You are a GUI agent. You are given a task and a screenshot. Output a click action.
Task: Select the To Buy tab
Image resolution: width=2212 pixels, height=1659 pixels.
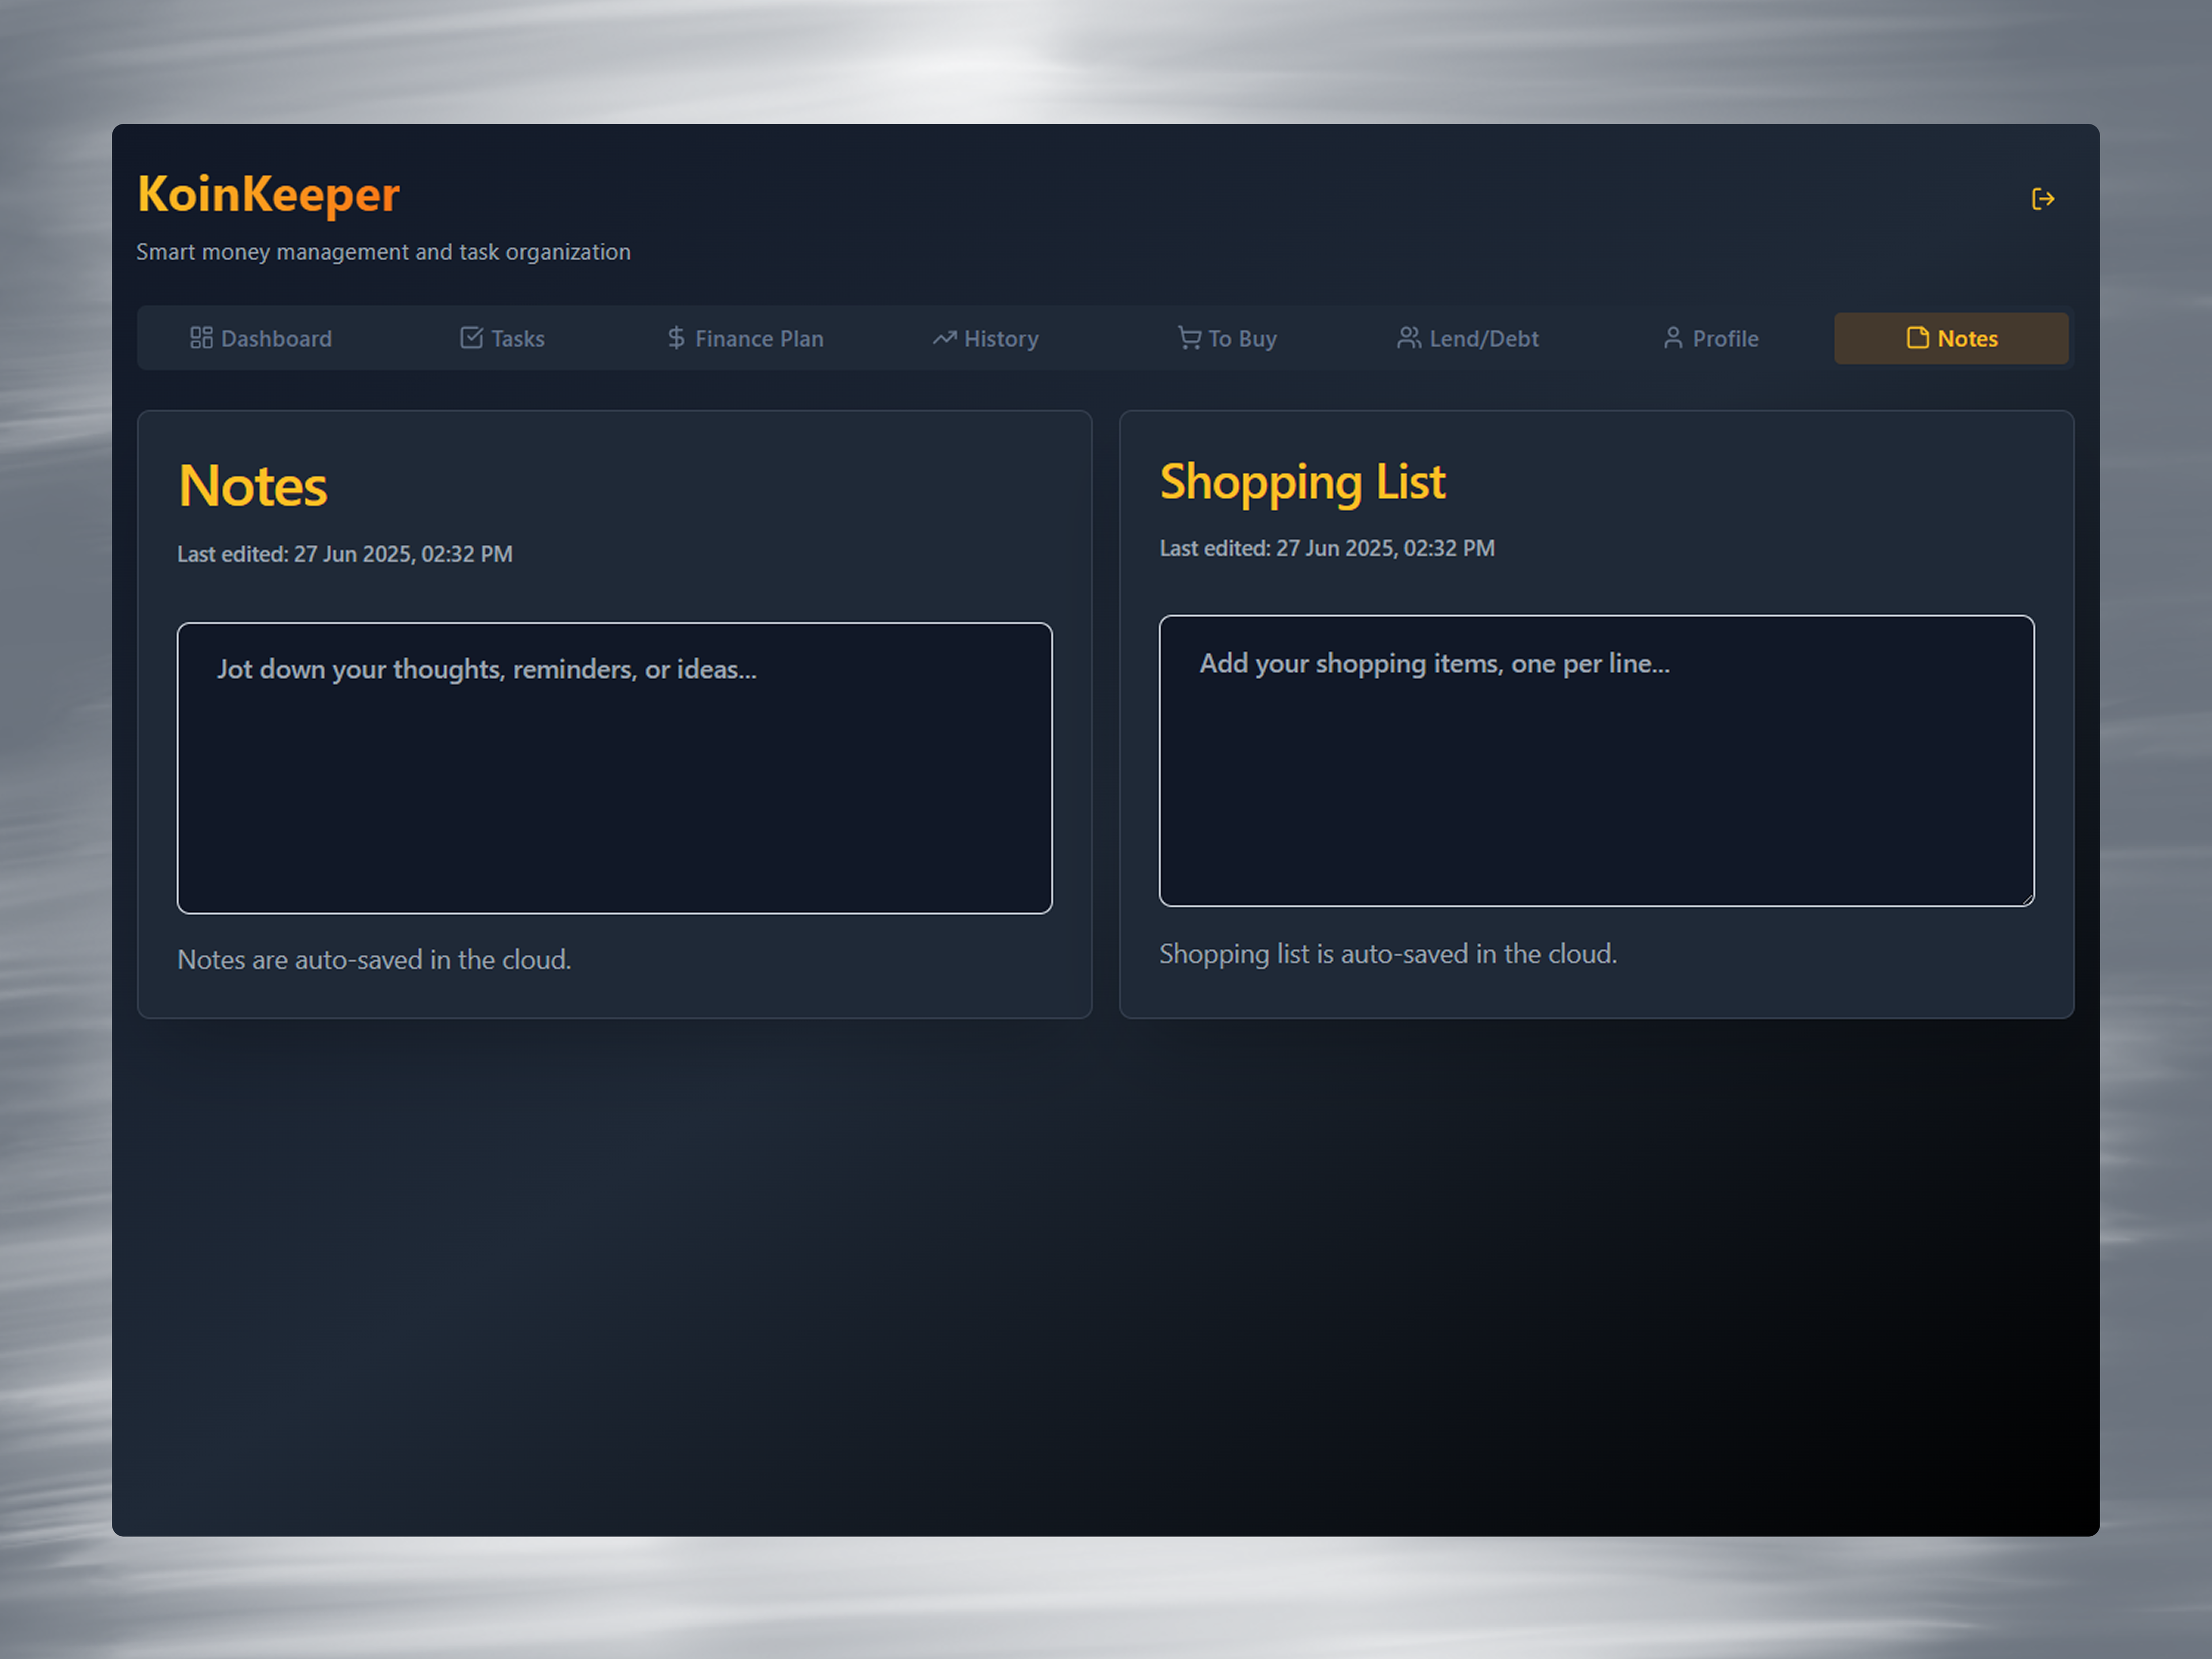click(x=1228, y=338)
